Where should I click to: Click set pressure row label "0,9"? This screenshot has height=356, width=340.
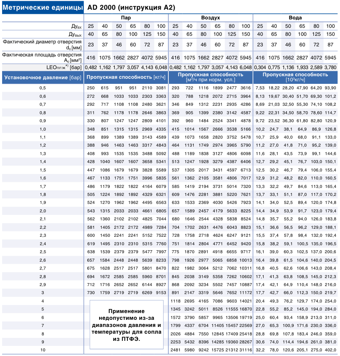(43, 121)
